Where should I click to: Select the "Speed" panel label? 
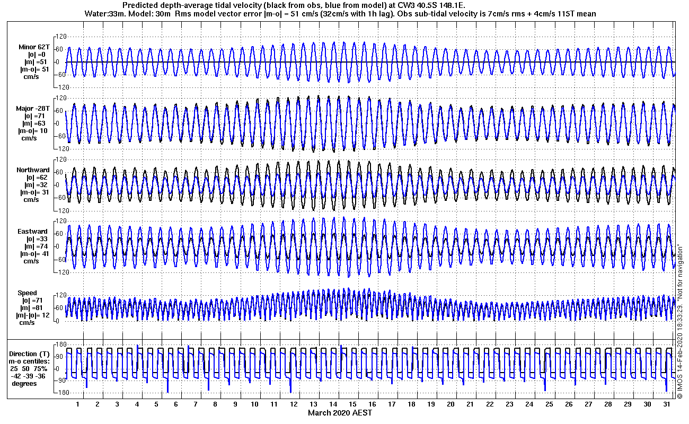(28, 293)
